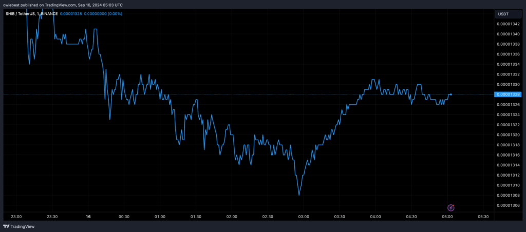
Task: Click the 01:30 time axis label
Action: [196, 217]
